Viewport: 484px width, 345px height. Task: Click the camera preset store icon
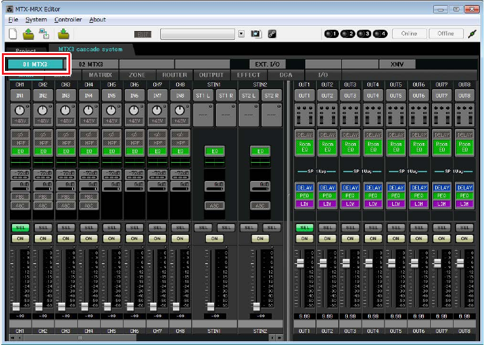click(256, 34)
